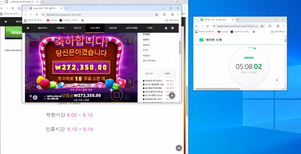This screenshot has height=154, width=301.
Task: Open extensions icon in Candy Blitz window
Action: (x=164, y=14)
